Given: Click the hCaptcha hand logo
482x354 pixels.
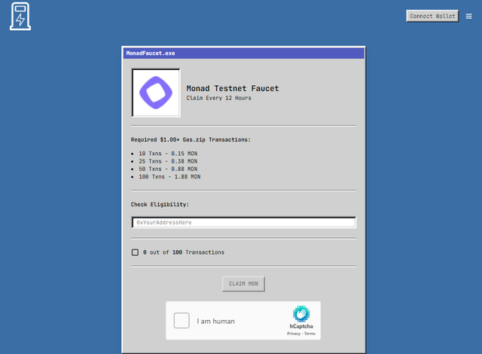Looking at the screenshot, I should point(301,314).
